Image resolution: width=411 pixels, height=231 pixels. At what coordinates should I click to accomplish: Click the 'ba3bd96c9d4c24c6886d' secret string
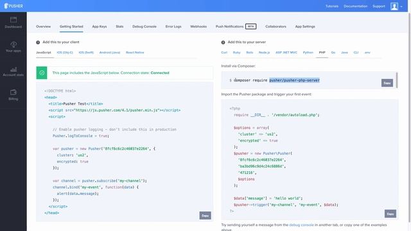point(261,166)
